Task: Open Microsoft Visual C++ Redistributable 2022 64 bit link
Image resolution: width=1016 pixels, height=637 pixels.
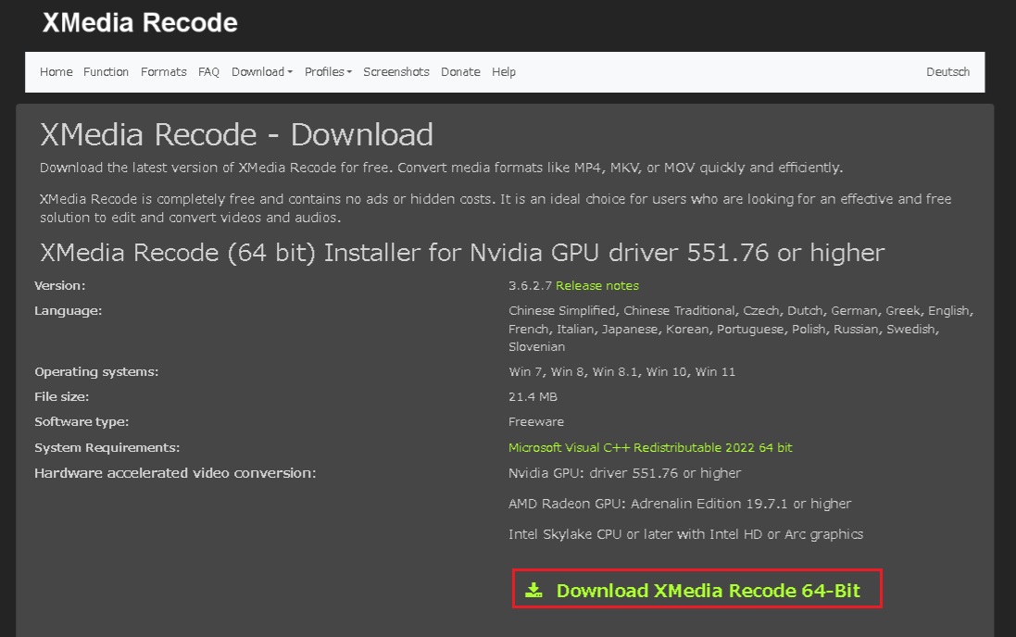Action: (650, 448)
